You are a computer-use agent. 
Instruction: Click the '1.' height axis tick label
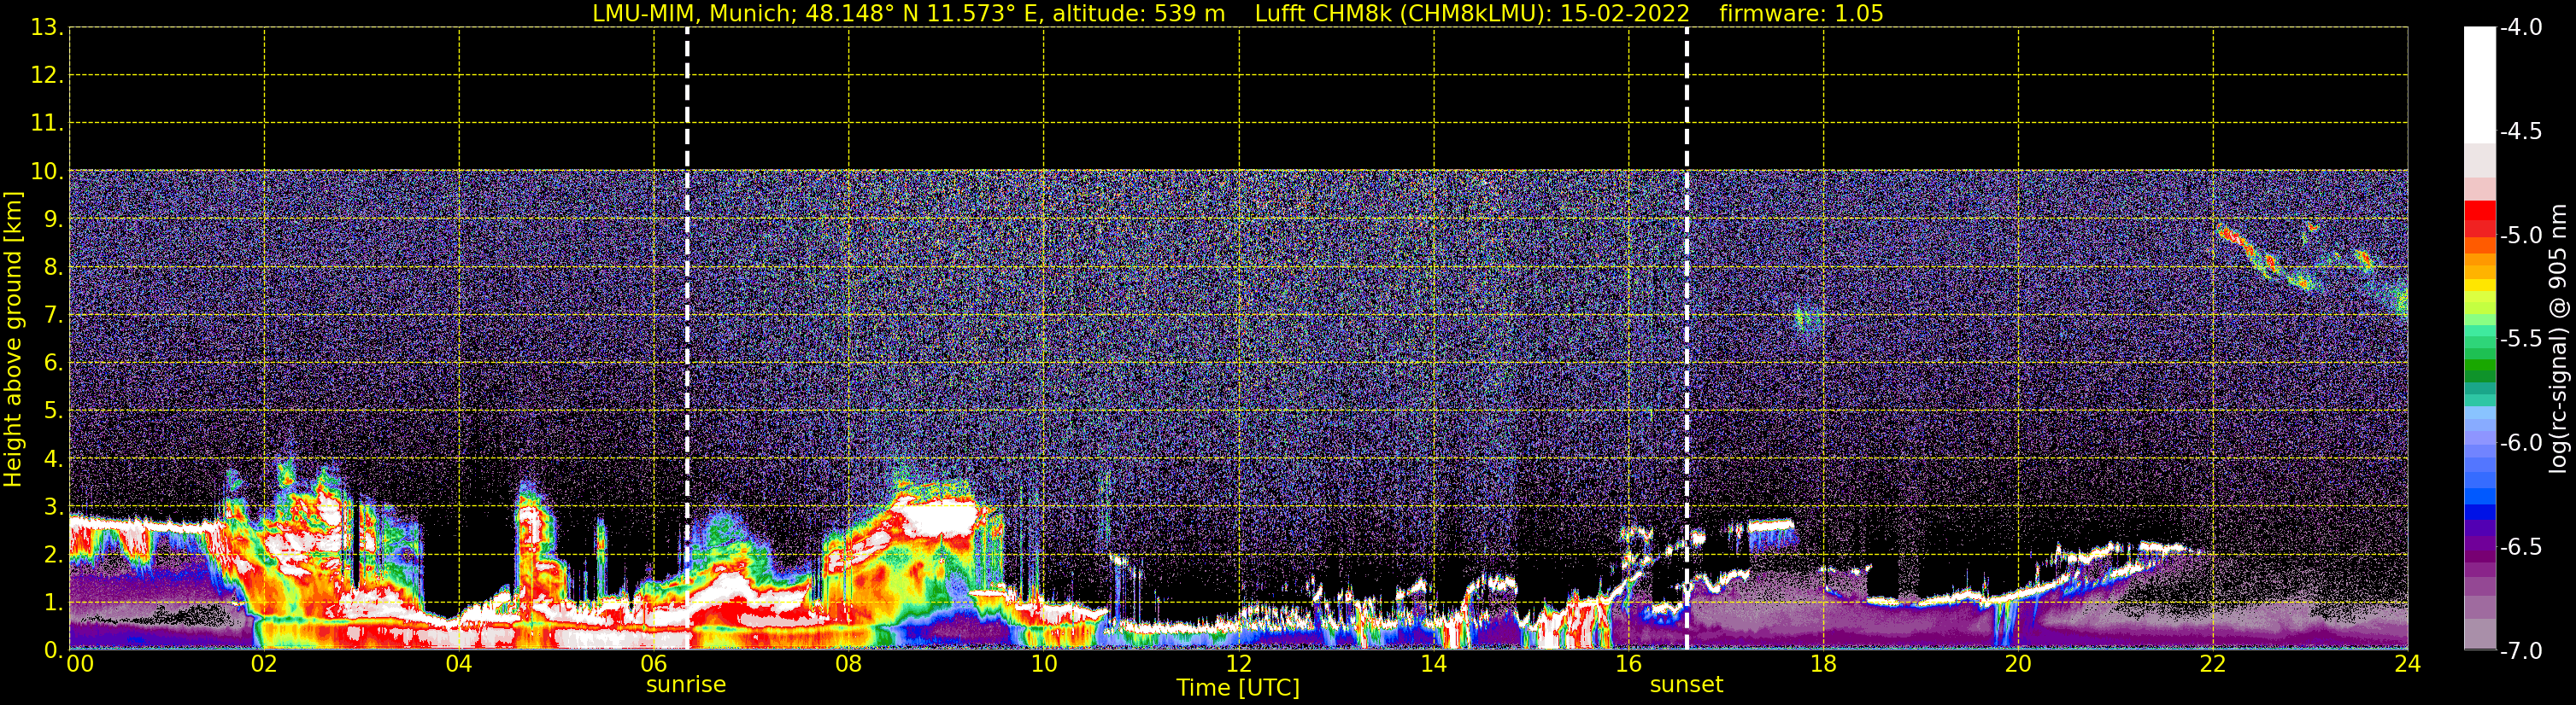pyautogui.click(x=54, y=602)
